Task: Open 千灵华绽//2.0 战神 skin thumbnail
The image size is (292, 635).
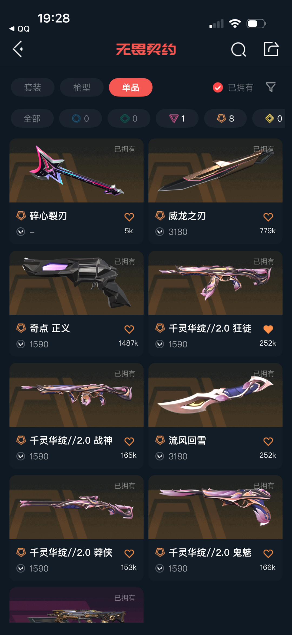Action: pyautogui.click(x=77, y=395)
